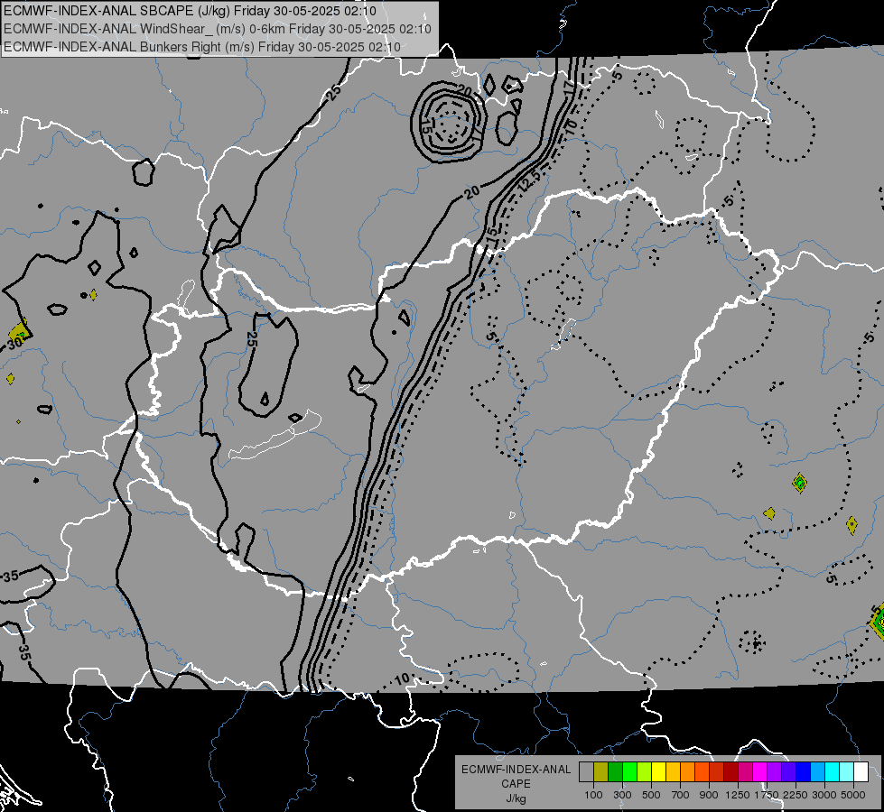Select the lime swatch left of 500
This screenshot has width=884, height=812.
[645, 772]
